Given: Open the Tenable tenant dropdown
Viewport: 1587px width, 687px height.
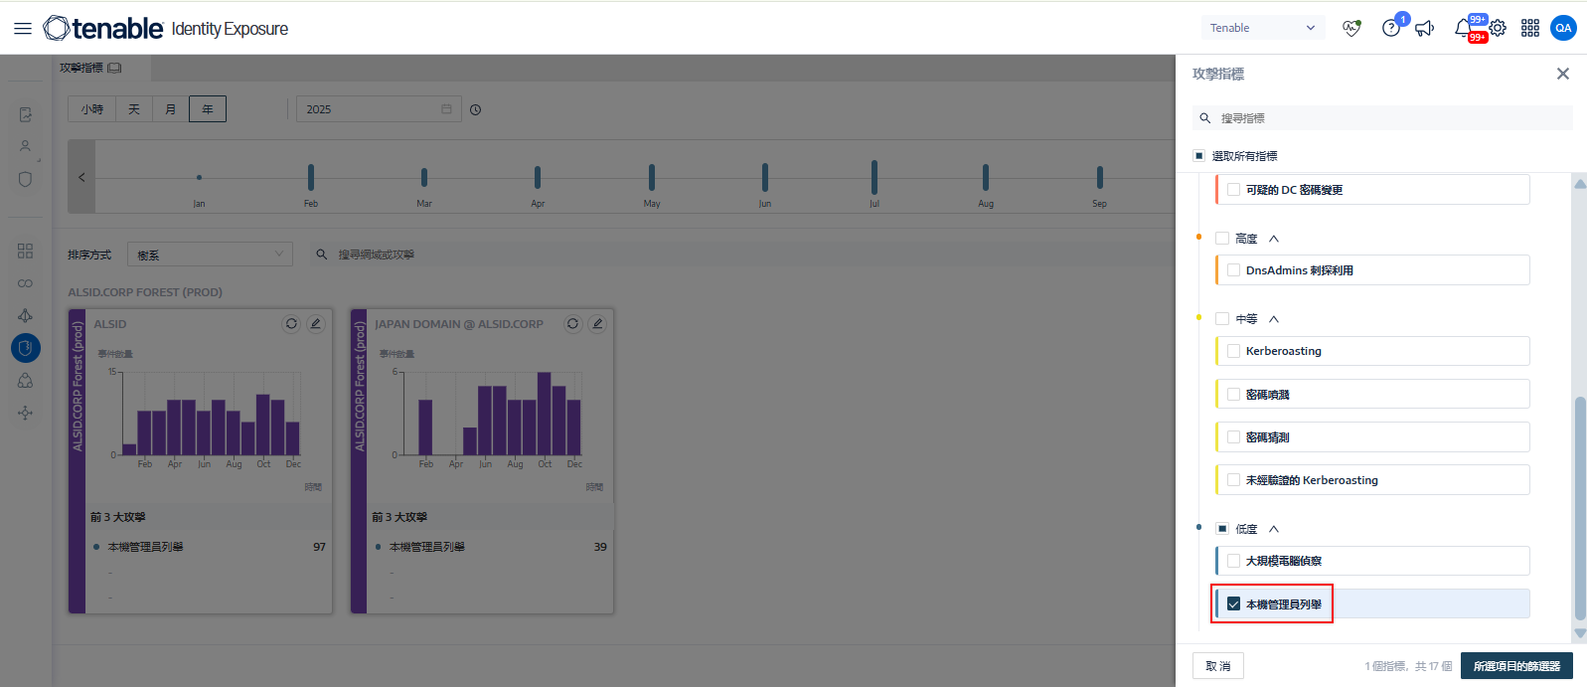Looking at the screenshot, I should coord(1262,28).
